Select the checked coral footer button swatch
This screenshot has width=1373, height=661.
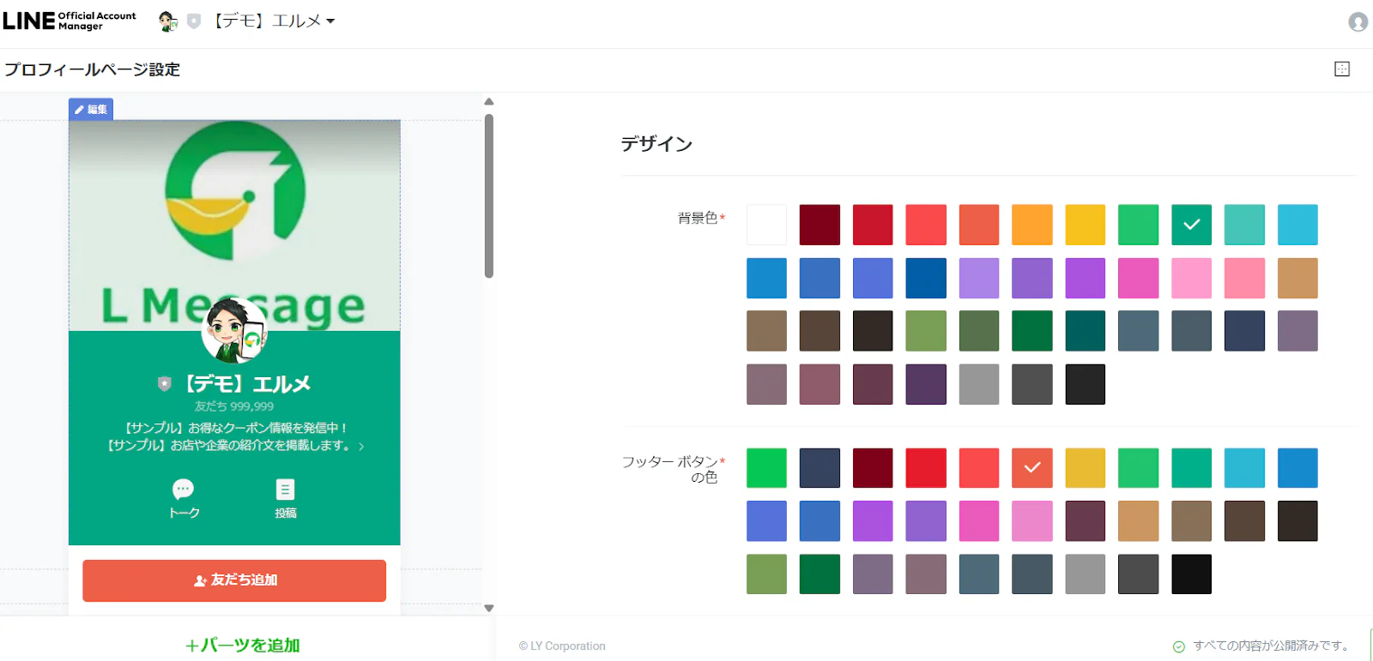point(1032,468)
